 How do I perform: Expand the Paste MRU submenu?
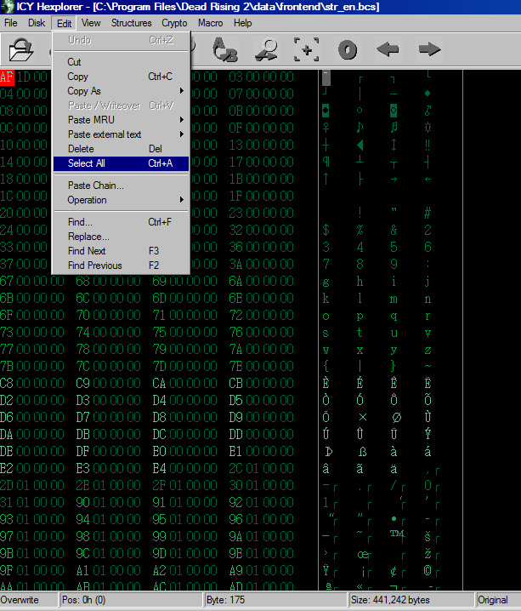tap(121, 120)
